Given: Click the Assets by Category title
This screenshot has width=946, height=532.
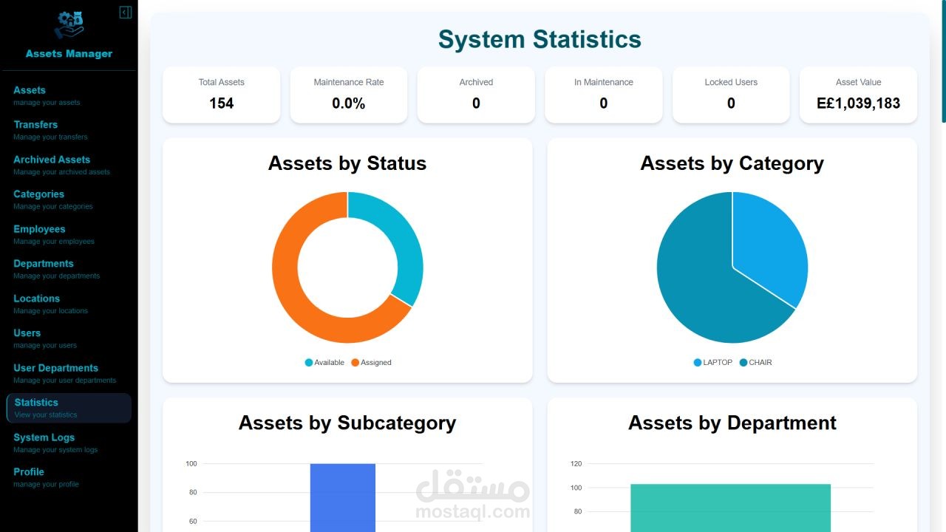Looking at the screenshot, I should (732, 163).
